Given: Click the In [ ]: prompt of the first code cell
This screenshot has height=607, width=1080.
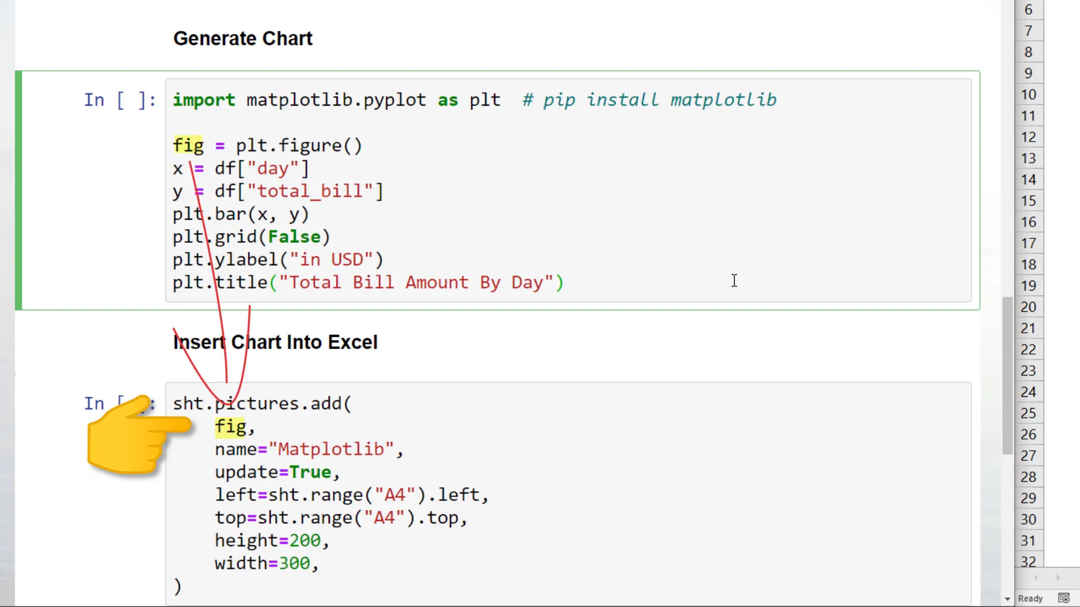Looking at the screenshot, I should click(120, 99).
